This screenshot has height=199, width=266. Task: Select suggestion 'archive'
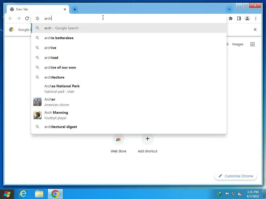click(129, 48)
